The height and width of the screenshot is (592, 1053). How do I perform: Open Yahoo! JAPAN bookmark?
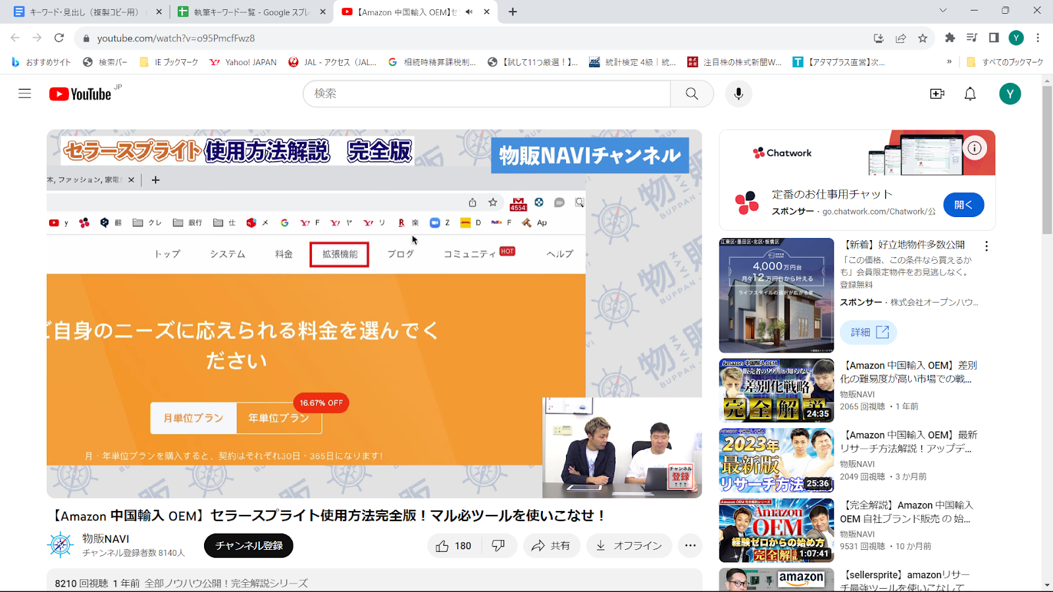(x=243, y=62)
